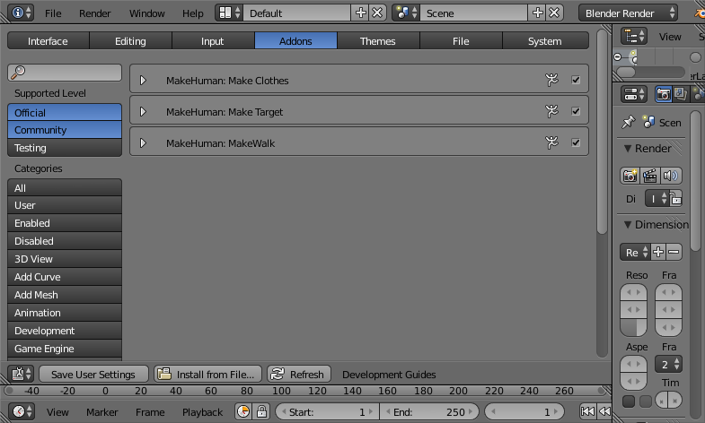Click the add screen layout plus icon
Viewport: 705px width, 423px height.
tap(361, 13)
